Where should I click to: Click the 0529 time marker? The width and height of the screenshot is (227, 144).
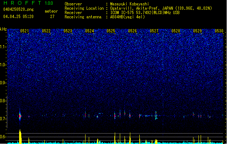[x=197, y=31]
